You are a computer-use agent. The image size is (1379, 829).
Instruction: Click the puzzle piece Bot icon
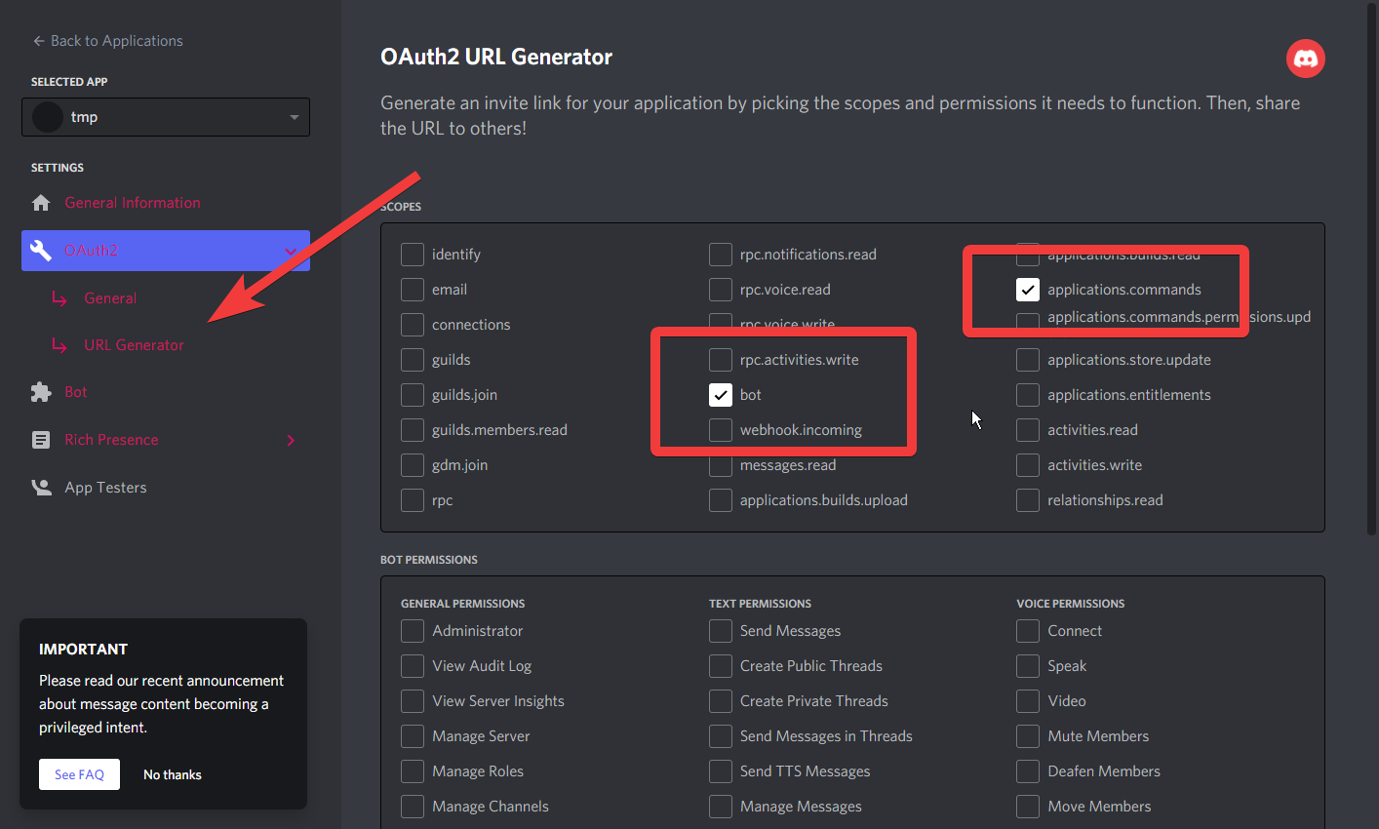coord(41,392)
